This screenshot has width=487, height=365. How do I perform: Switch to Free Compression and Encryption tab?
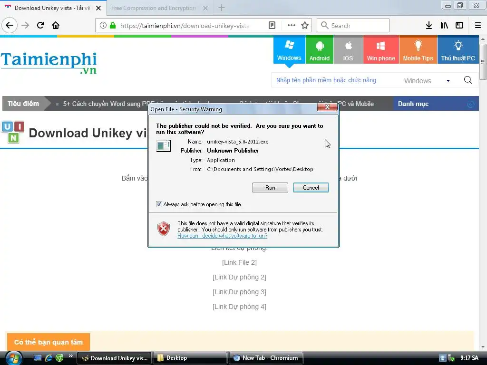click(154, 8)
